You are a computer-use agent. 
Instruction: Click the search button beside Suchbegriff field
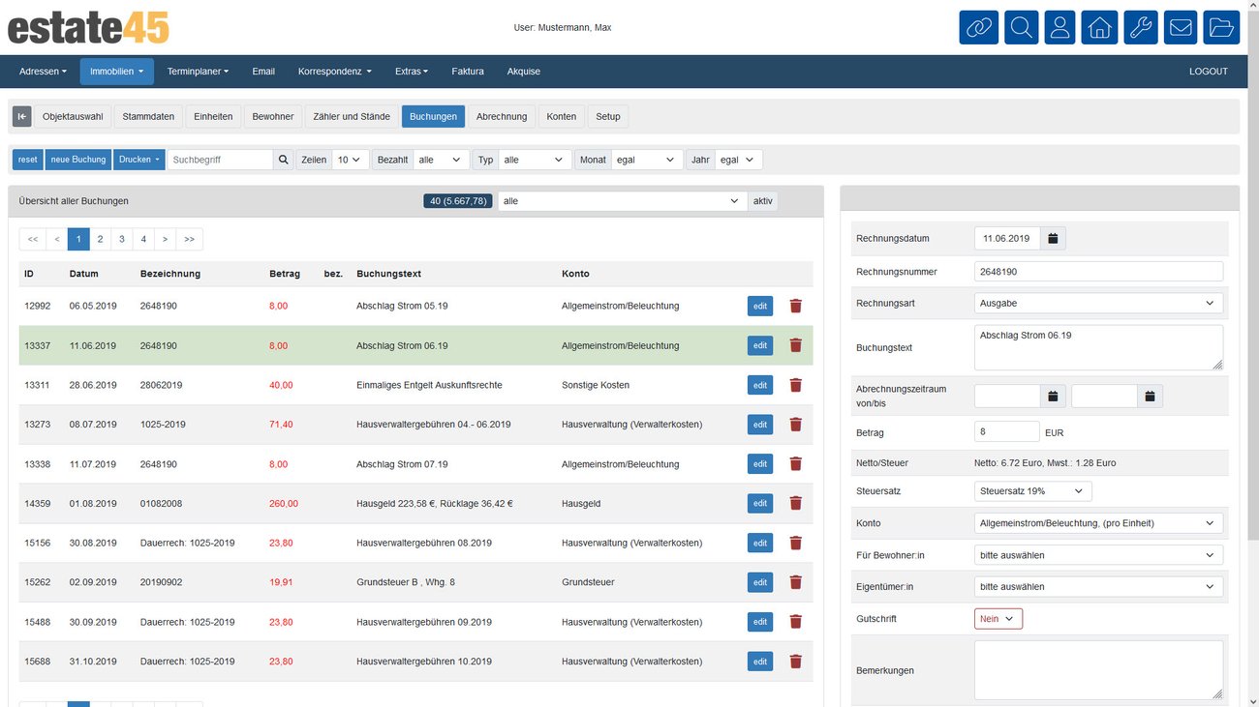(283, 160)
